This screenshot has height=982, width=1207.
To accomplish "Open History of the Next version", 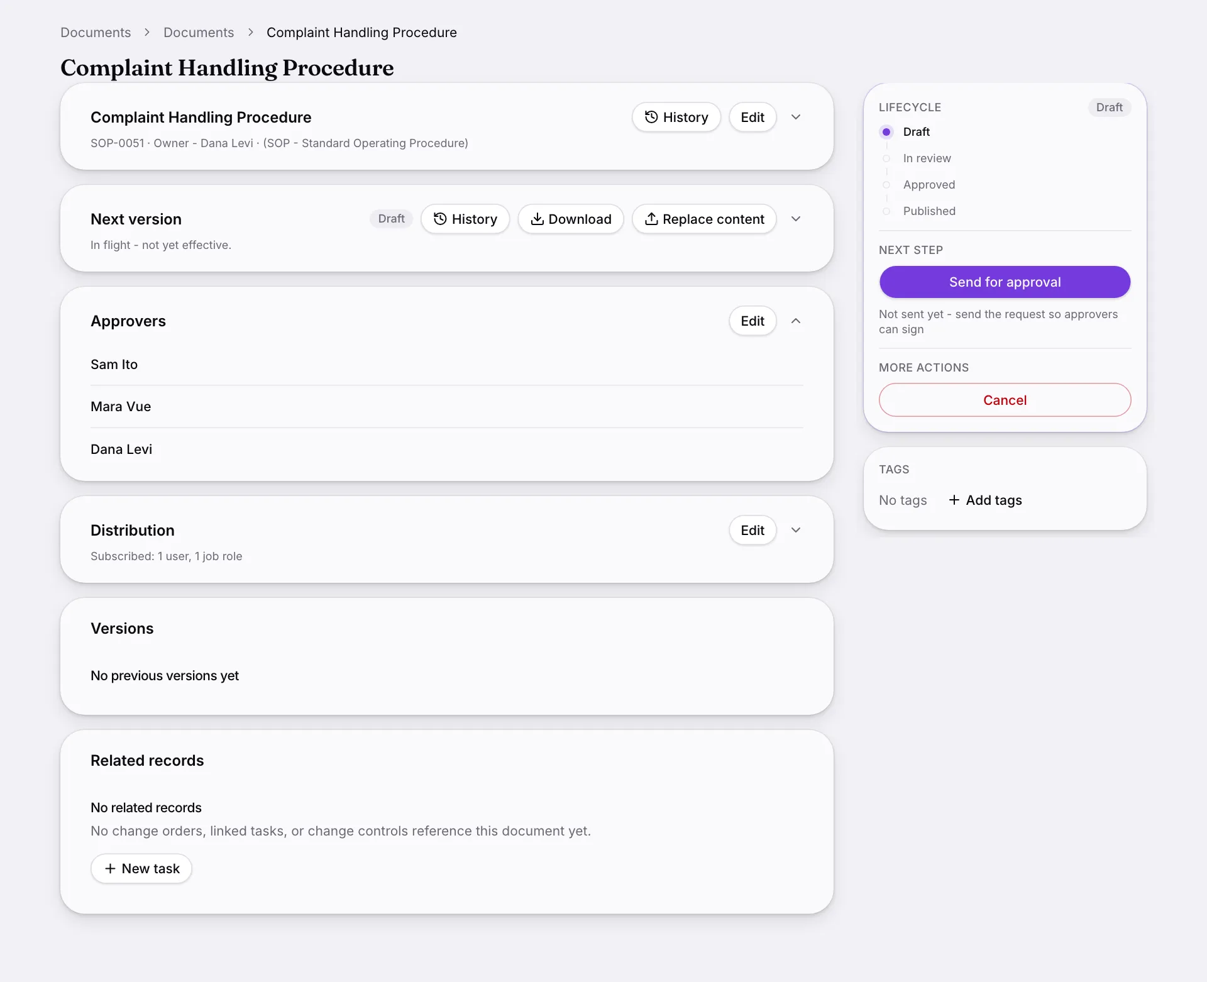I will pyautogui.click(x=465, y=219).
